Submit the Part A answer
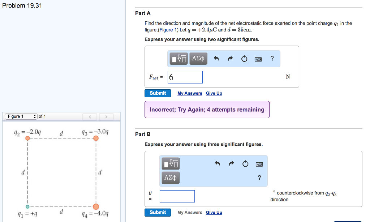The width and height of the screenshot is (370, 222). pyautogui.click(x=158, y=93)
